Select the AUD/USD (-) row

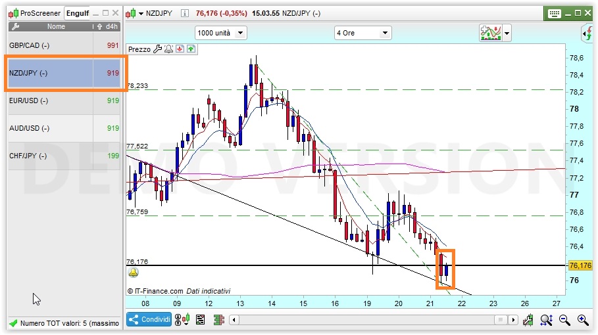click(64, 128)
